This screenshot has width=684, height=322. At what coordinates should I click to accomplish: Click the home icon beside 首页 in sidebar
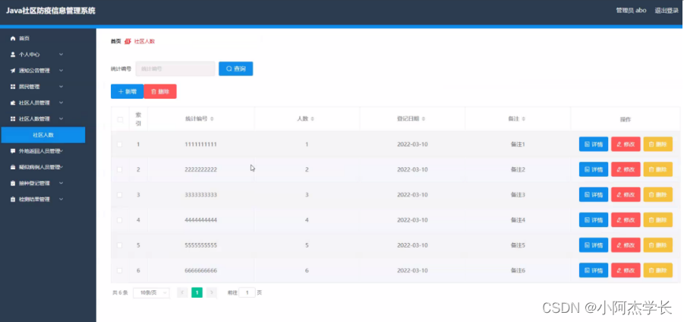(x=13, y=39)
